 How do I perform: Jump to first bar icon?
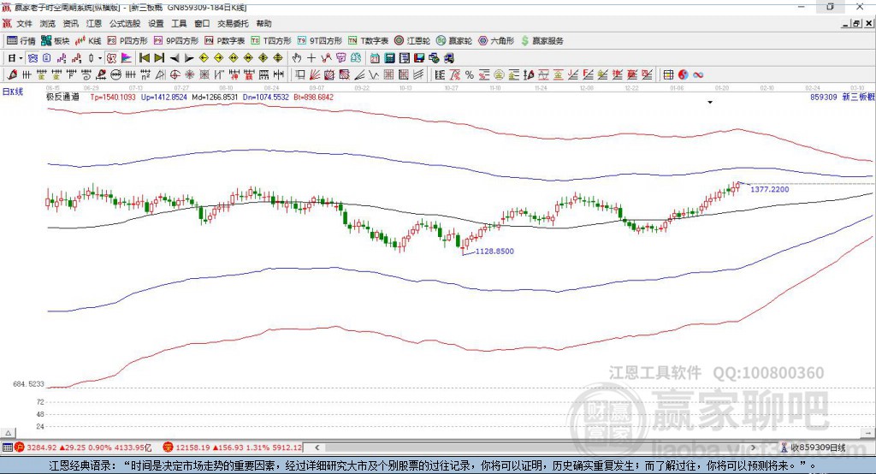[144, 58]
